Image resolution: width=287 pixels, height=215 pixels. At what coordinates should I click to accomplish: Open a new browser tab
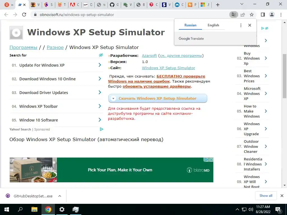(x=217, y=5)
